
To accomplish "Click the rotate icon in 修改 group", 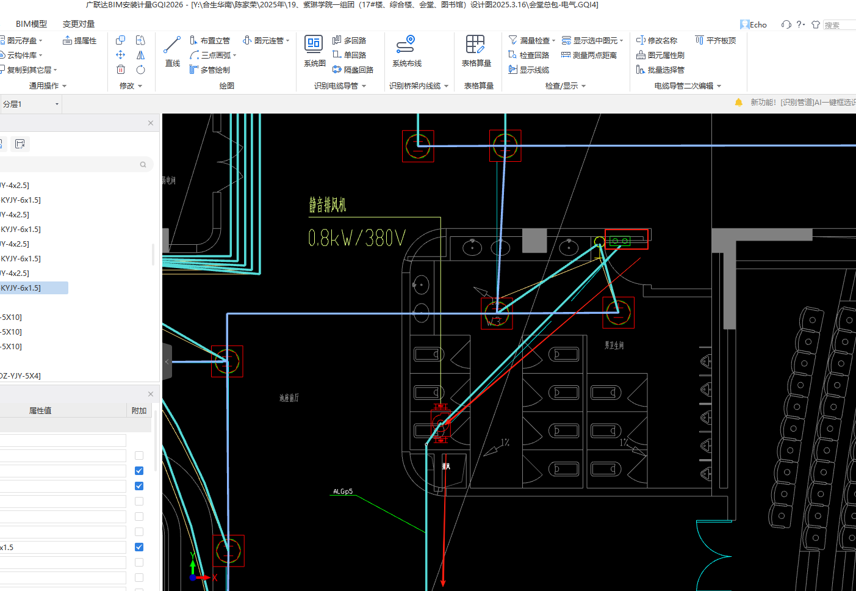I will [140, 70].
